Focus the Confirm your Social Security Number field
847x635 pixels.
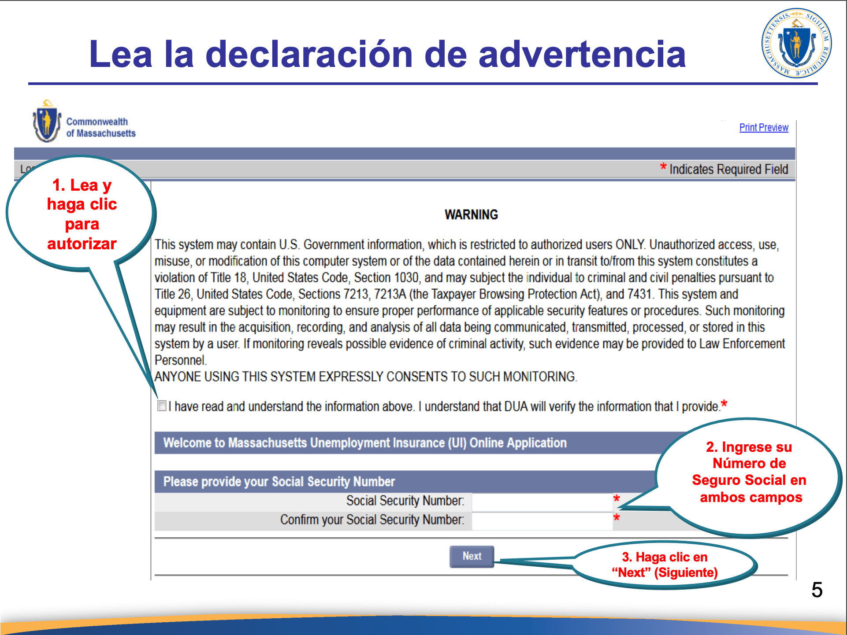point(542,521)
